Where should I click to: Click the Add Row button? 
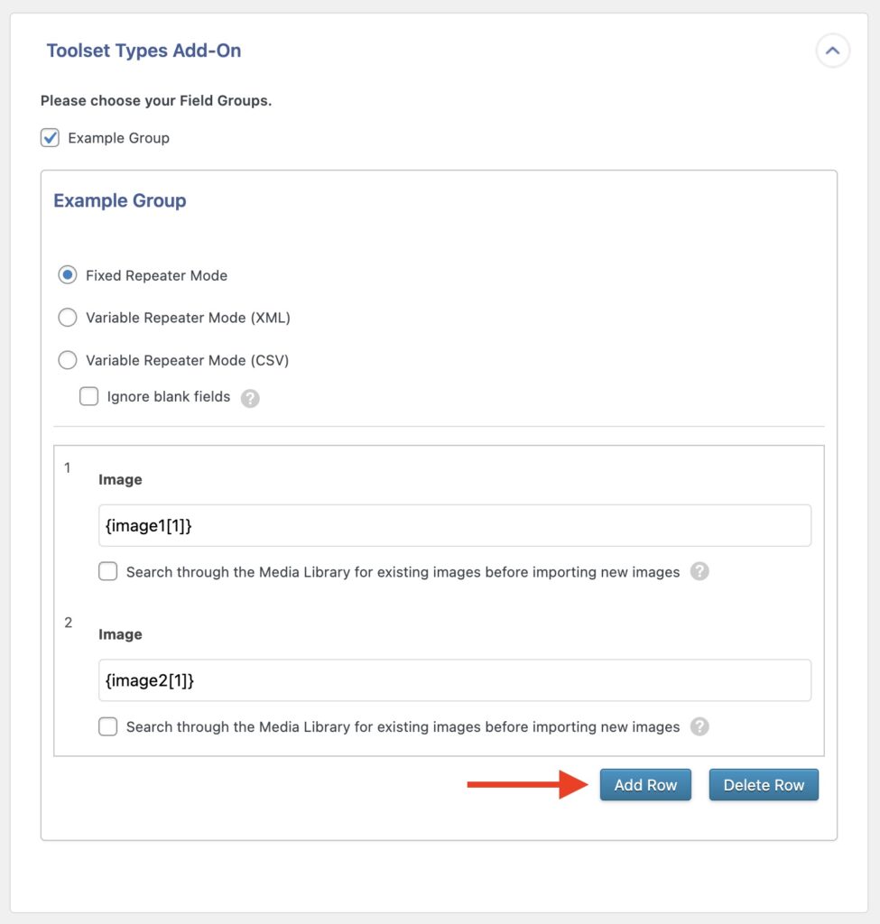645,784
